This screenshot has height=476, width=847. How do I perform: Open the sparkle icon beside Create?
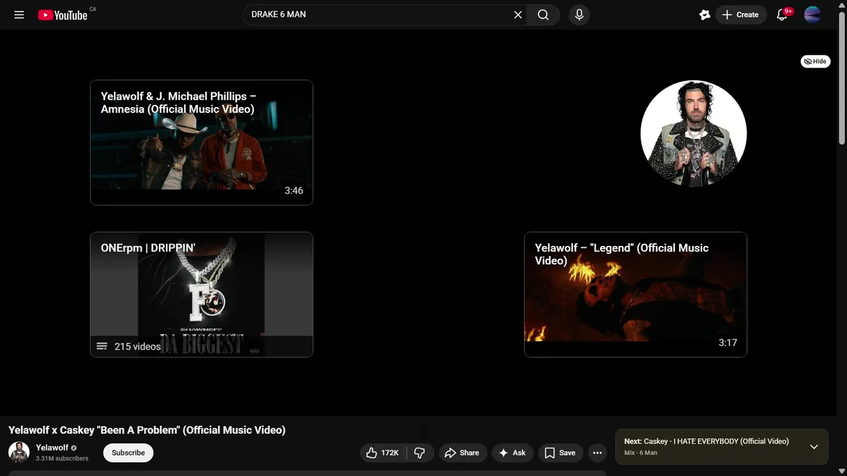[x=705, y=15]
